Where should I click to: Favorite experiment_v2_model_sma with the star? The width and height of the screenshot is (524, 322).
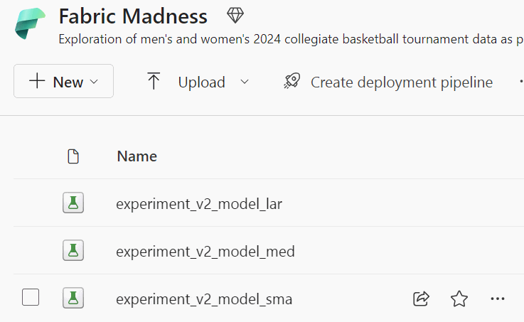tap(459, 299)
